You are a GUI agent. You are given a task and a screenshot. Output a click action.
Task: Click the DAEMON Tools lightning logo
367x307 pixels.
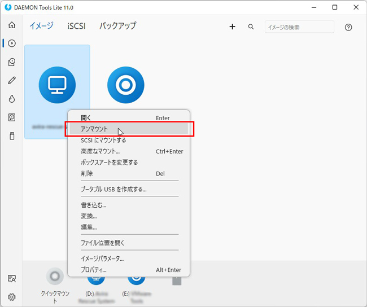pos(8,7)
